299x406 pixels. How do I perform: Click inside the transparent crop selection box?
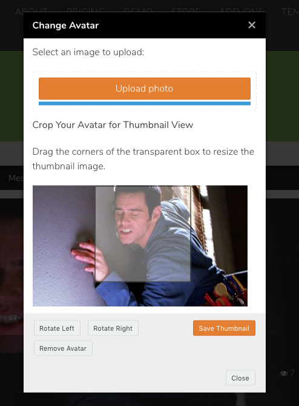click(143, 234)
